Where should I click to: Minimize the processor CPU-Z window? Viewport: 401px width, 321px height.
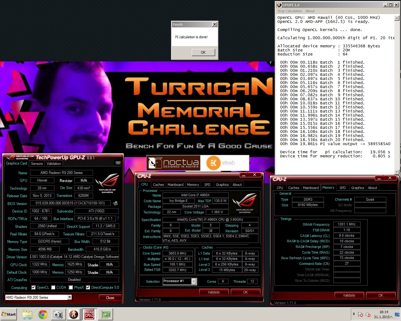(243, 175)
